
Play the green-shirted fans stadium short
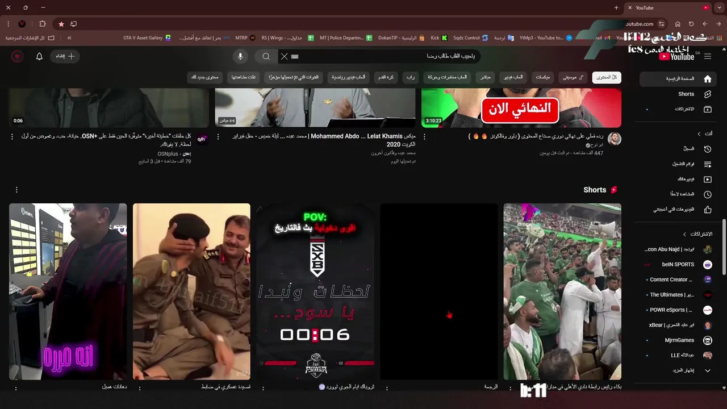point(562,291)
